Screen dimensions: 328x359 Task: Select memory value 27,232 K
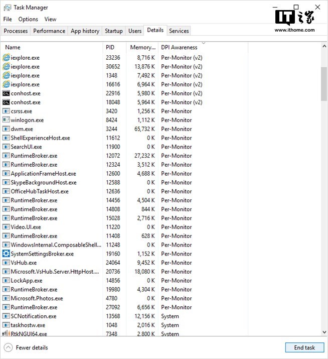click(144, 156)
